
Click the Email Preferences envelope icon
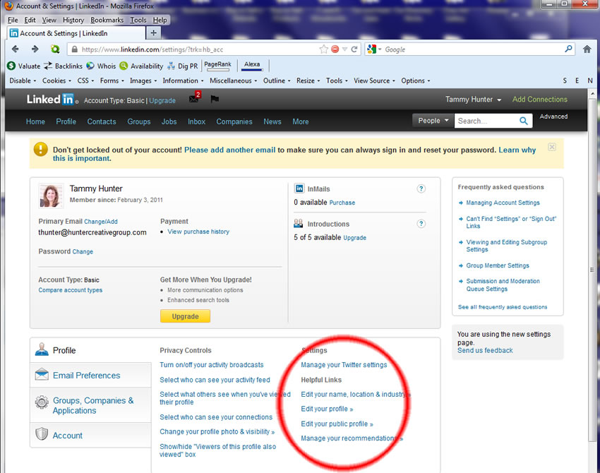click(x=43, y=375)
